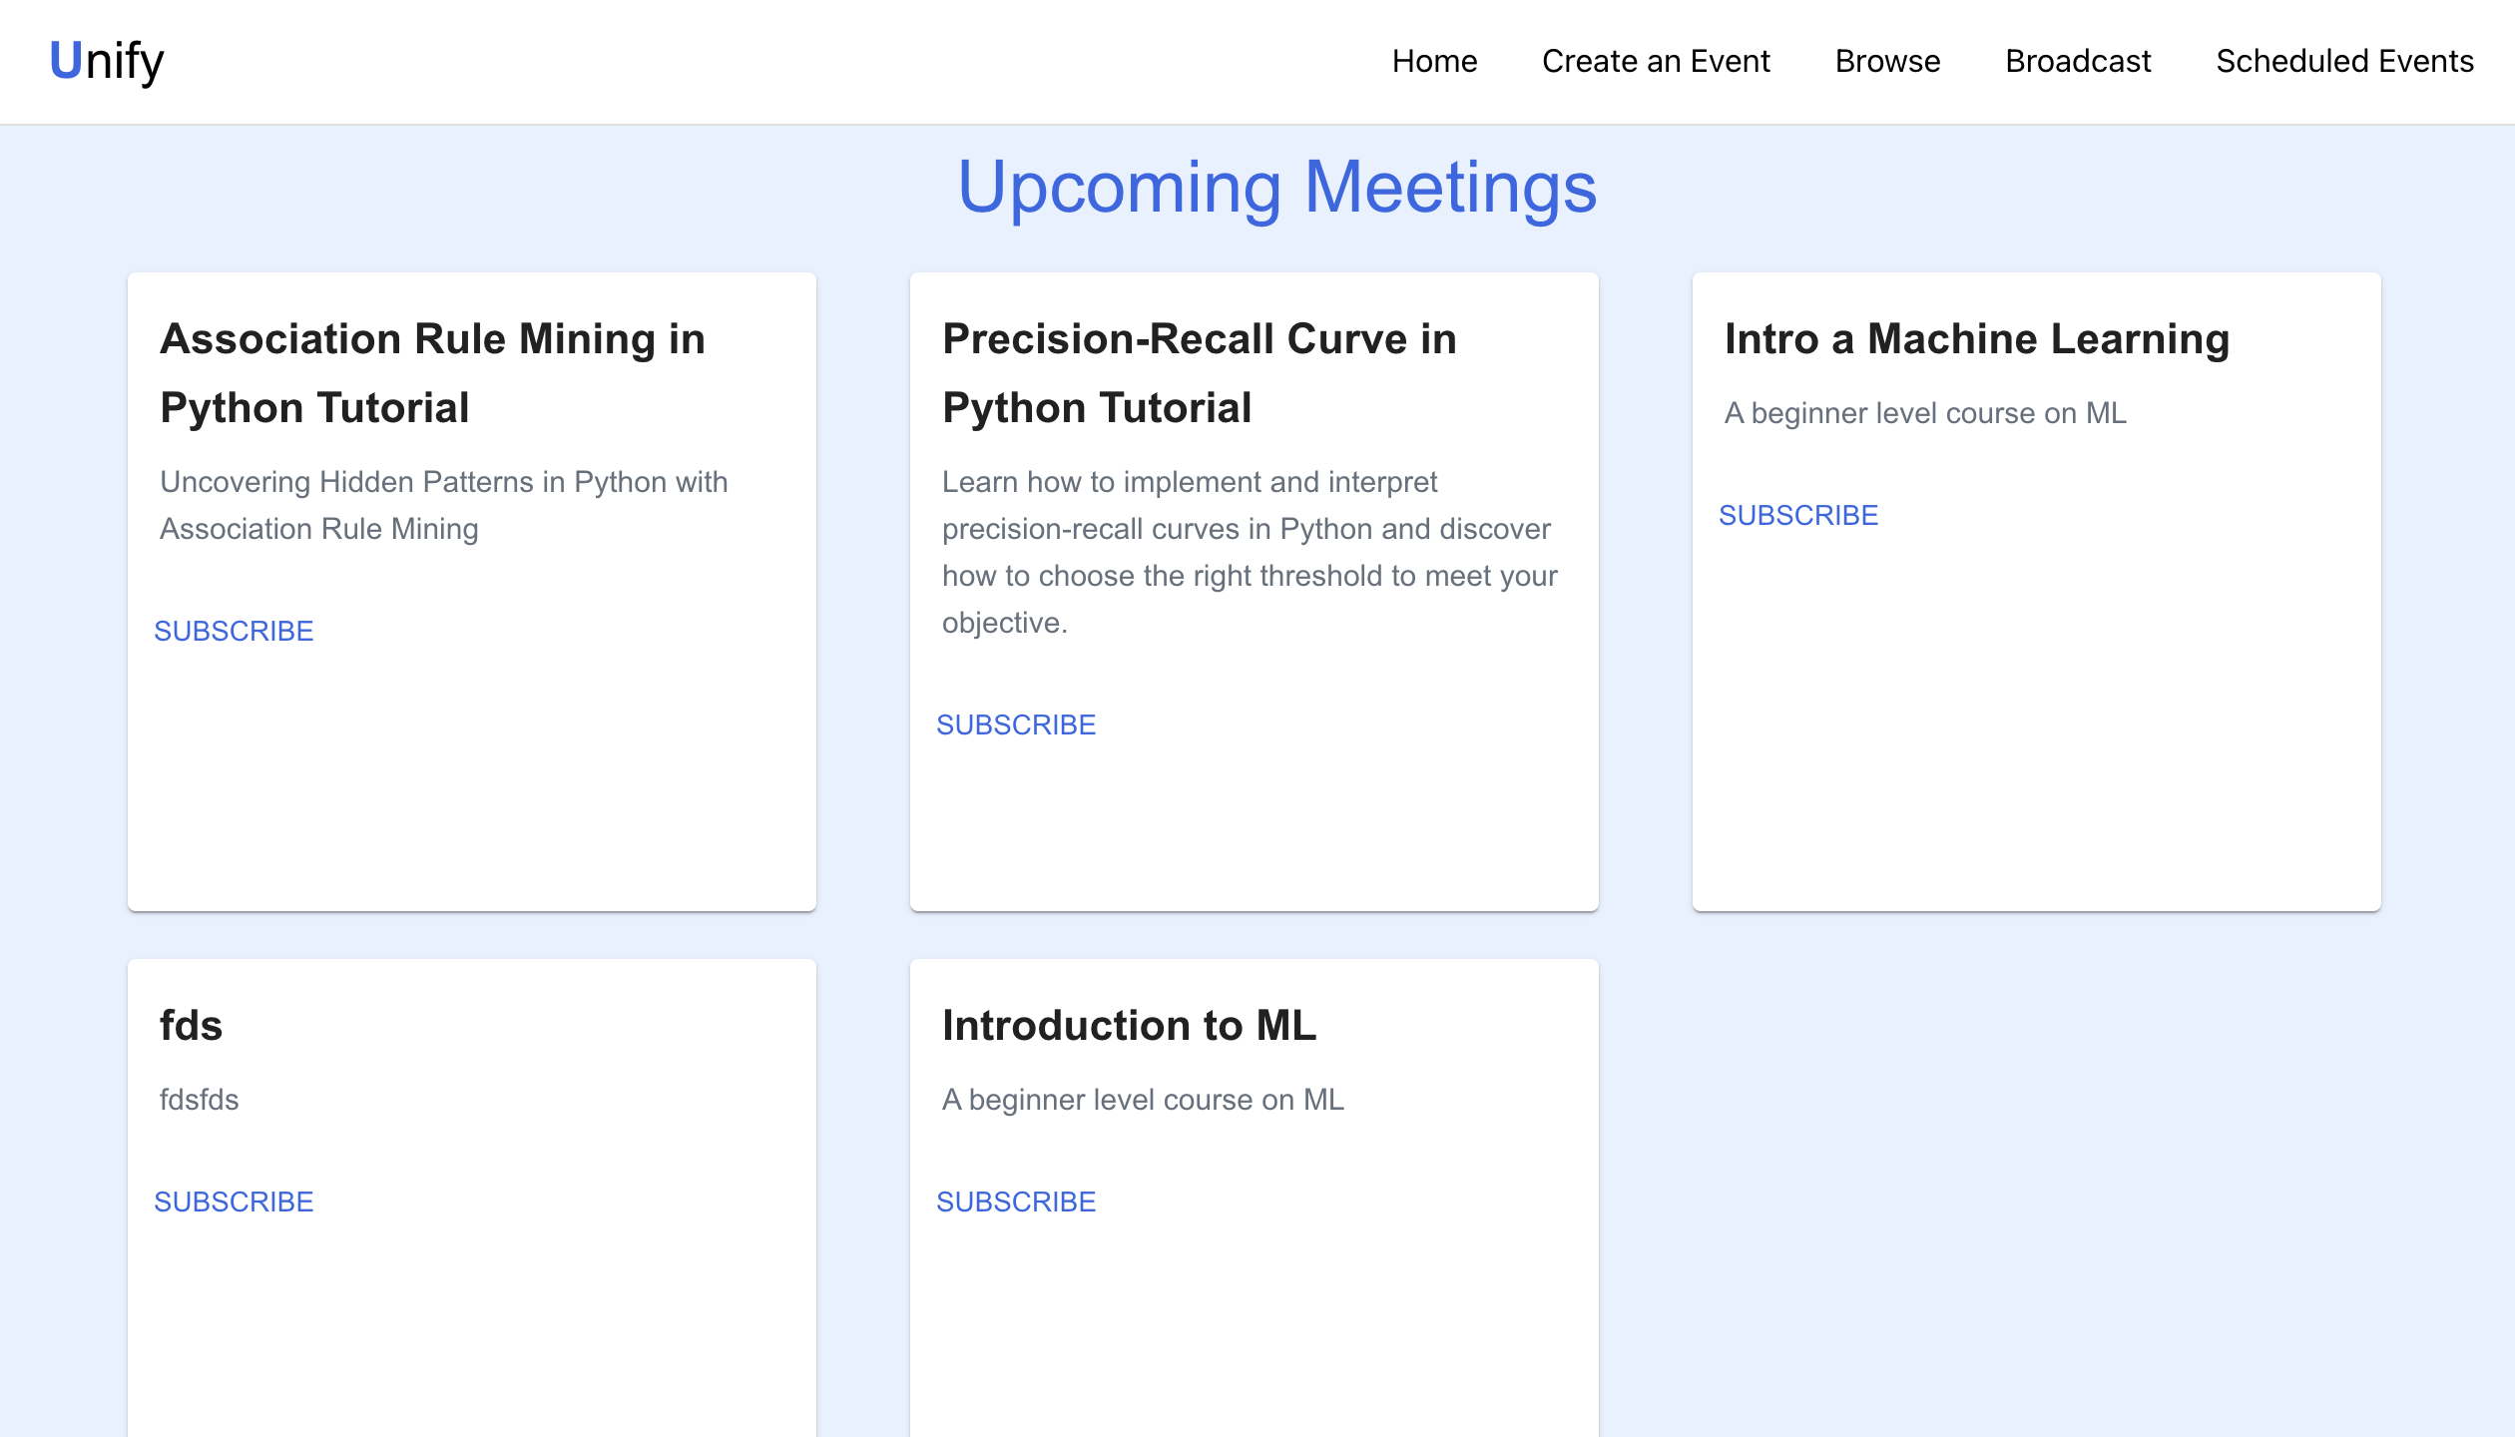Click the Upcoming Meetings heading

pos(1277,187)
